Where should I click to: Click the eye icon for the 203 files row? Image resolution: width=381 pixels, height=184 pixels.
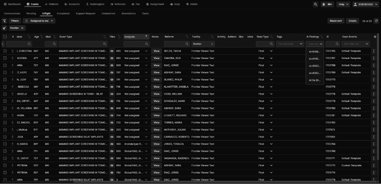tap(112, 130)
